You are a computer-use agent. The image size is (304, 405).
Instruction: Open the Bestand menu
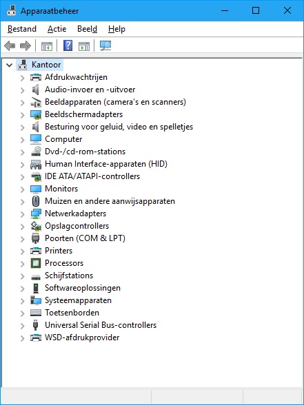point(22,29)
